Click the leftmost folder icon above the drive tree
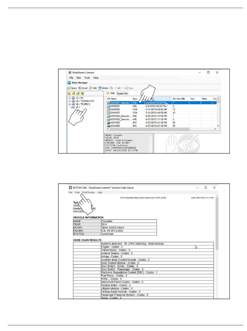This screenshot has width=247, height=331. pos(69,93)
